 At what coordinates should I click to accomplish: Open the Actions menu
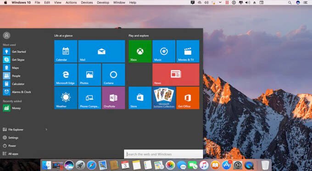71,3
